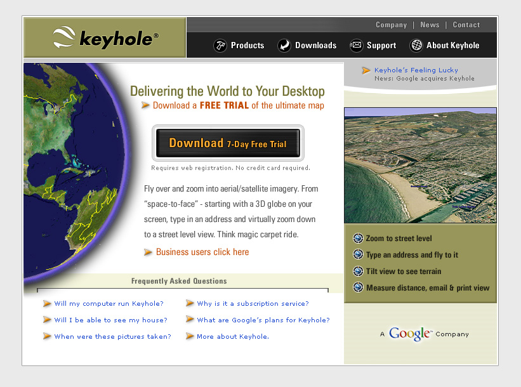Go to the Company page
This screenshot has height=387, width=521.
click(x=391, y=25)
